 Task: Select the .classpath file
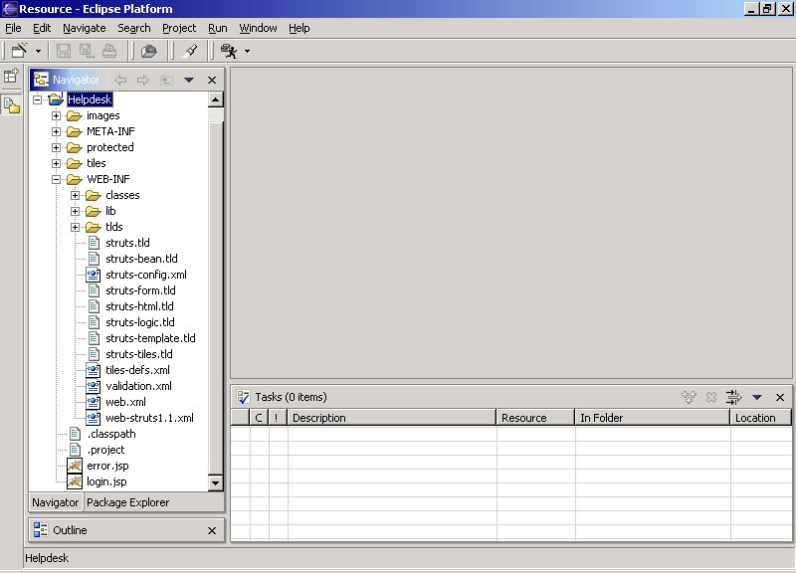click(x=111, y=434)
